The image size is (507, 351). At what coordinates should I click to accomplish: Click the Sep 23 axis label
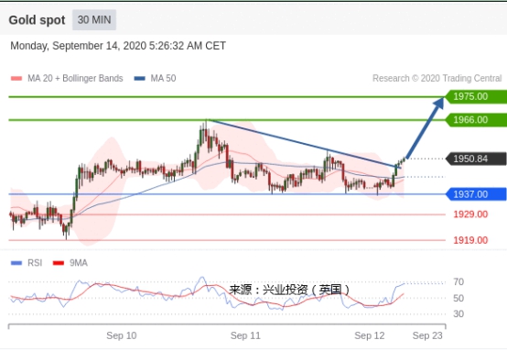pyautogui.click(x=427, y=335)
